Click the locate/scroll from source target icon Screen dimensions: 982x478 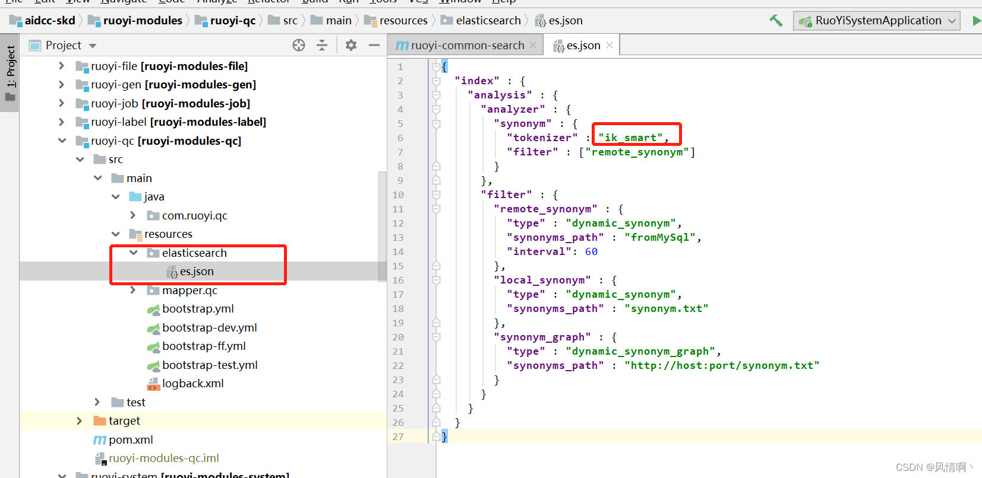[x=299, y=45]
